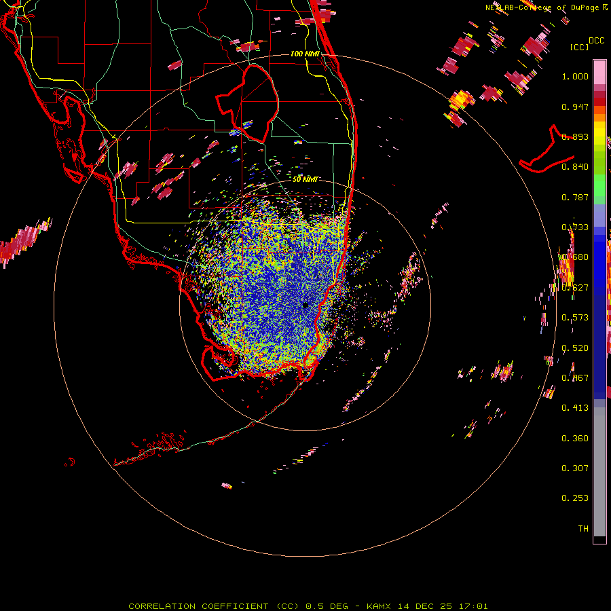This screenshot has width=611, height=611.
Task: Pick the orange band in the color bar
Action: pos(599,117)
